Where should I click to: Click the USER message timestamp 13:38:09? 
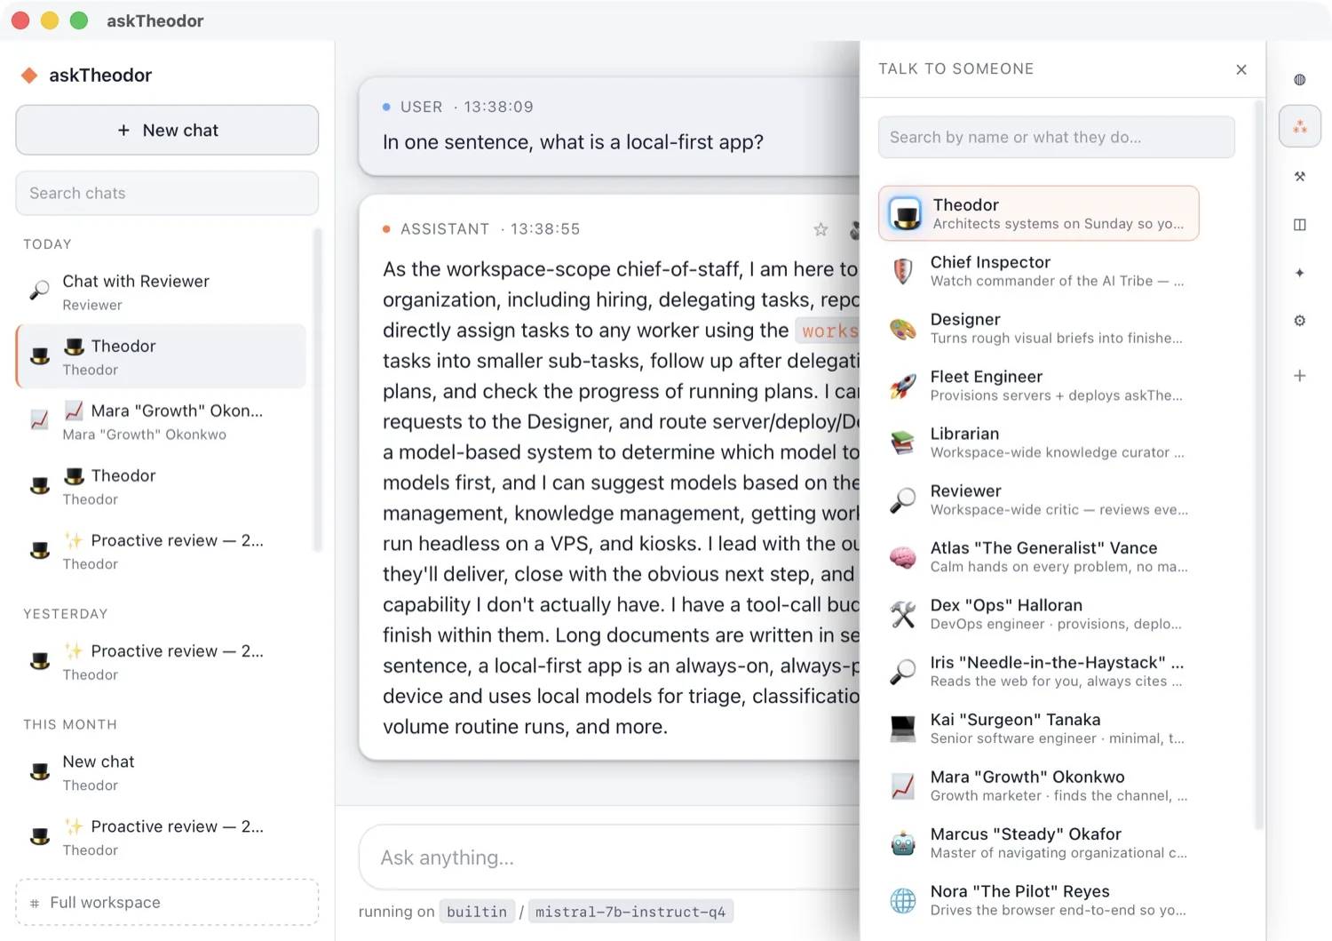498,107
